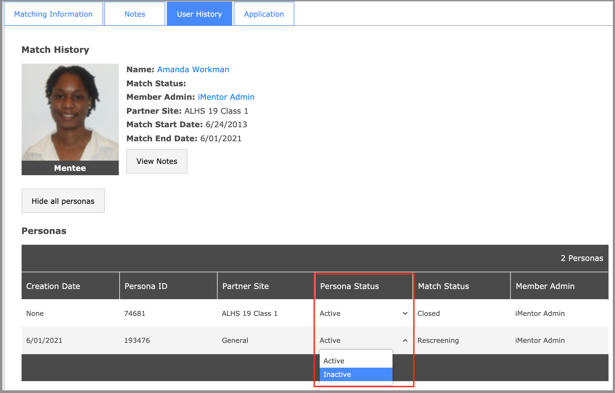
Task: Expand Persona Status dropdown for persona 74681
Action: point(363,313)
